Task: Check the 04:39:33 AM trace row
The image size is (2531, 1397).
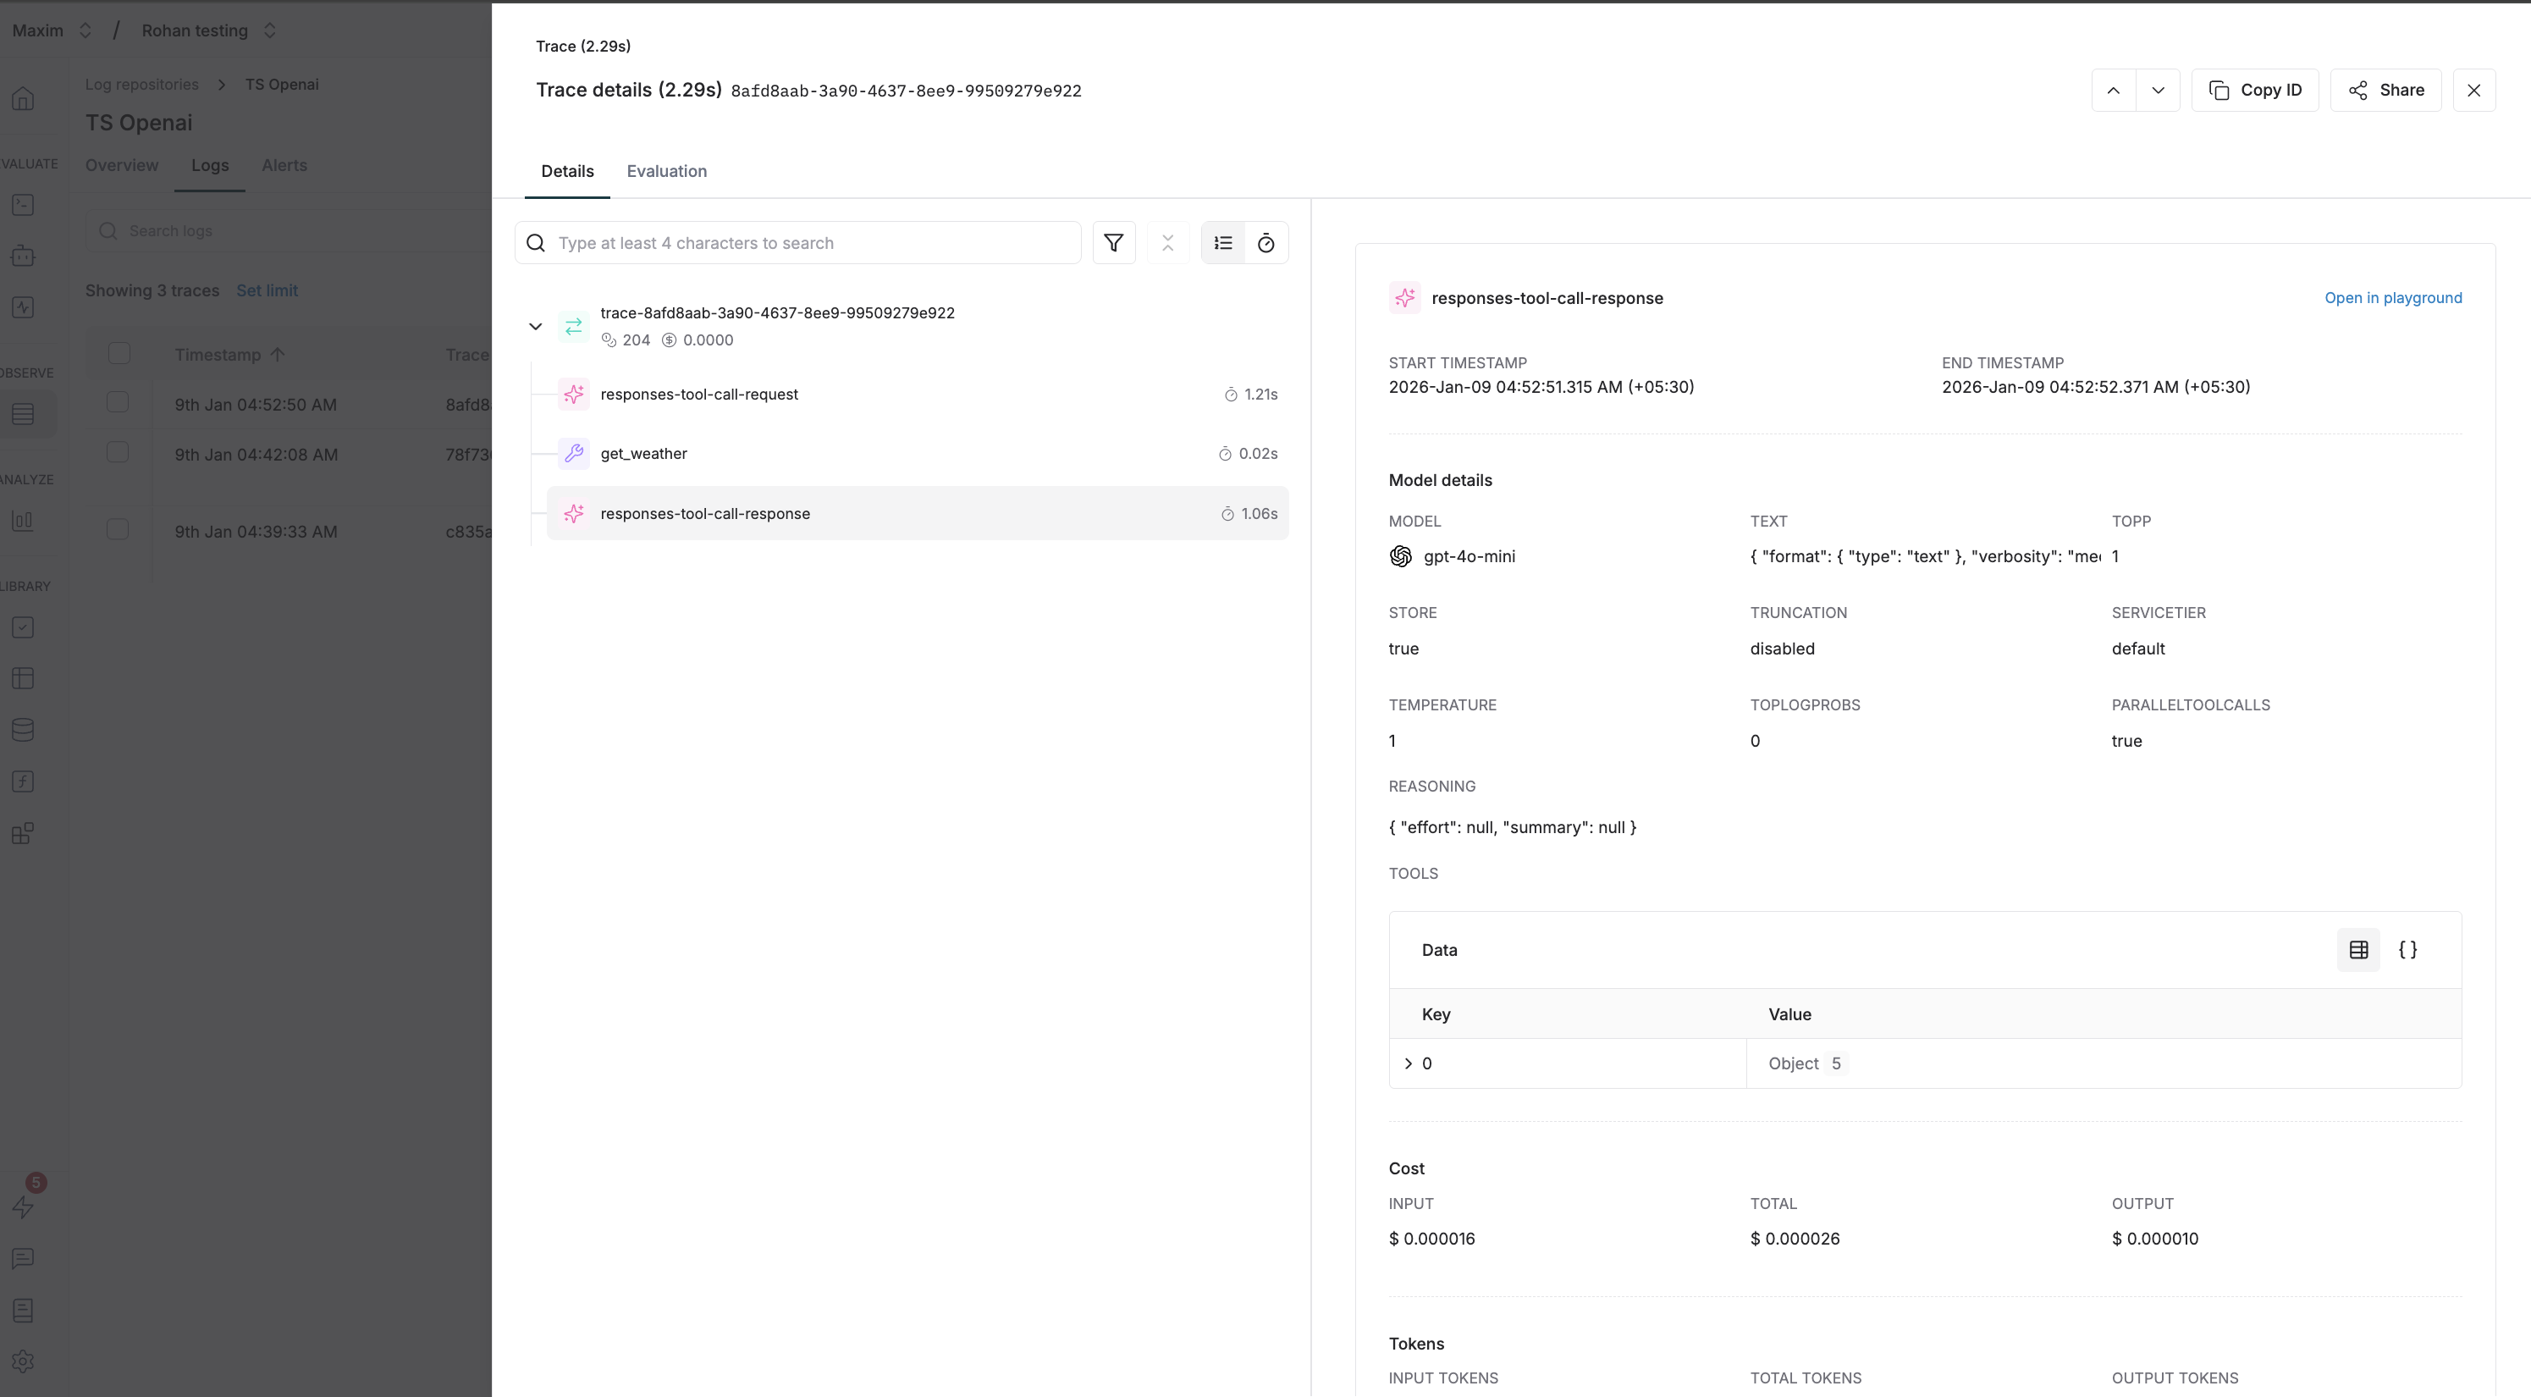Action: 118,528
